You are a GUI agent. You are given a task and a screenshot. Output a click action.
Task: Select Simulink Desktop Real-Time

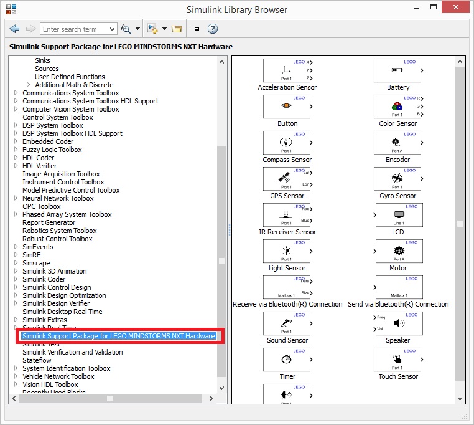coord(62,312)
